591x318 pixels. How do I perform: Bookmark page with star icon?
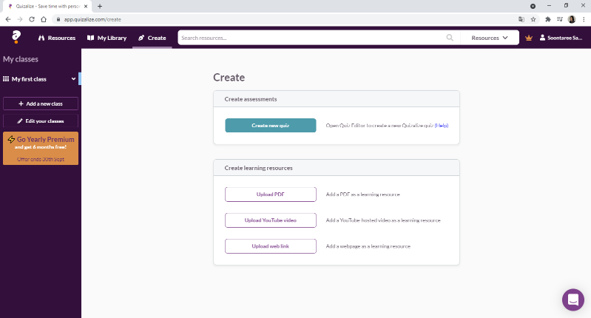533,19
